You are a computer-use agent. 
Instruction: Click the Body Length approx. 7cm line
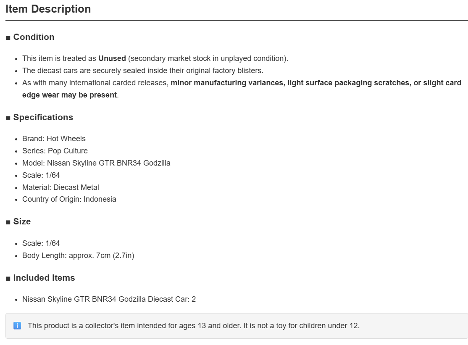78,255
